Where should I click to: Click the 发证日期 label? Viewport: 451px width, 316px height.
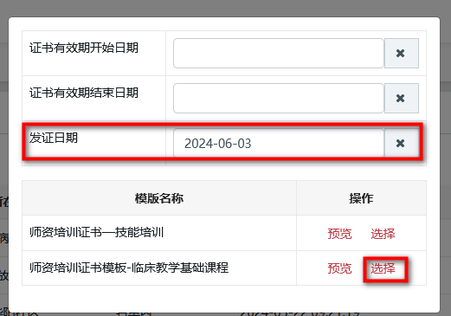(54, 138)
